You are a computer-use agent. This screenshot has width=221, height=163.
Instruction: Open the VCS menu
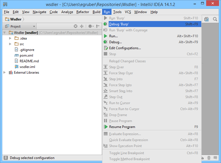(128, 12)
